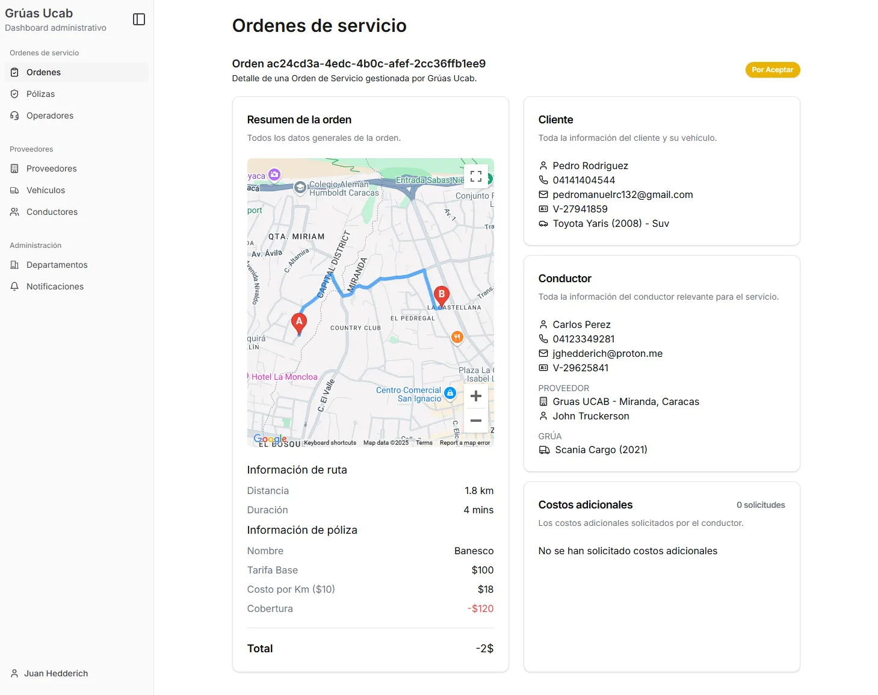Open the Report a map error link
Screen dimensions: 878x695
[465, 442]
